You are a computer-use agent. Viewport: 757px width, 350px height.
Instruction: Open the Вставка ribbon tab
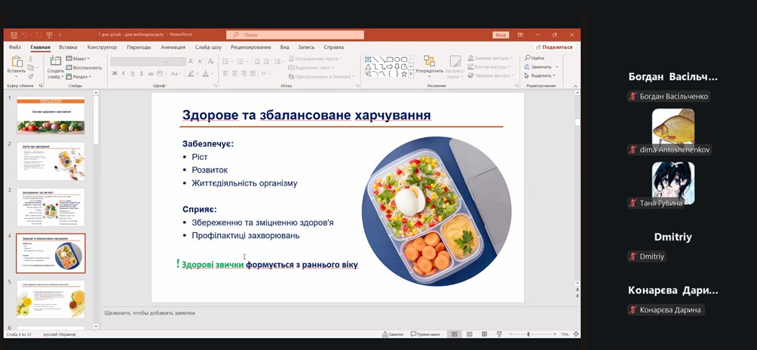pyautogui.click(x=68, y=47)
